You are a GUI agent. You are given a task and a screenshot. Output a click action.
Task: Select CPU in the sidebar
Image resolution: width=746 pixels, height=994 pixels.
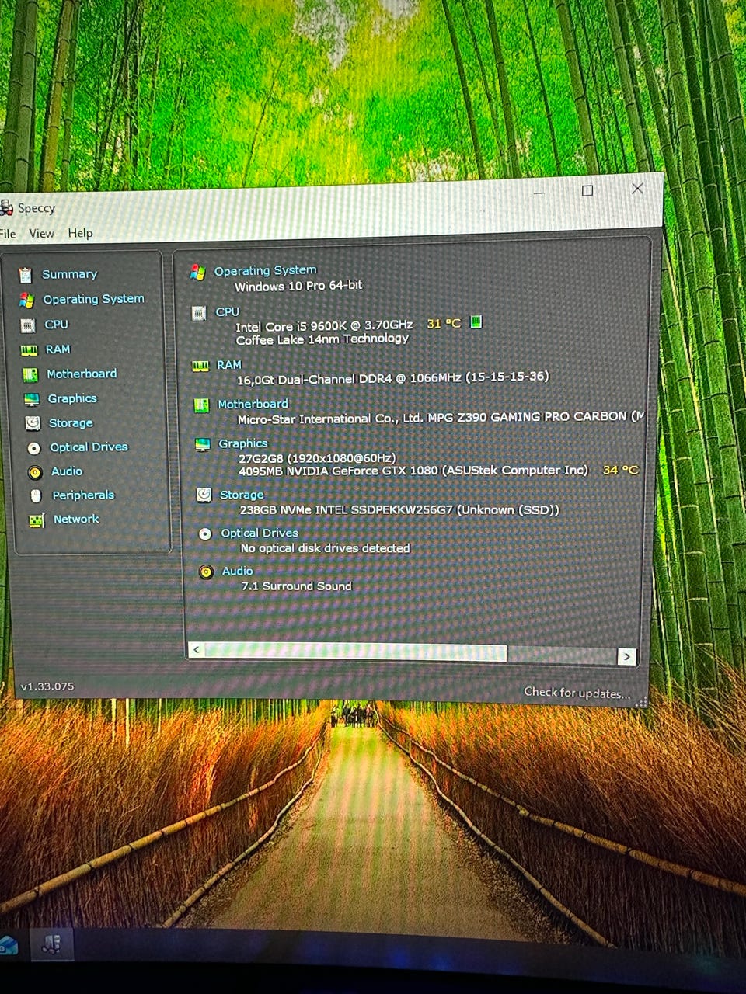(x=56, y=325)
